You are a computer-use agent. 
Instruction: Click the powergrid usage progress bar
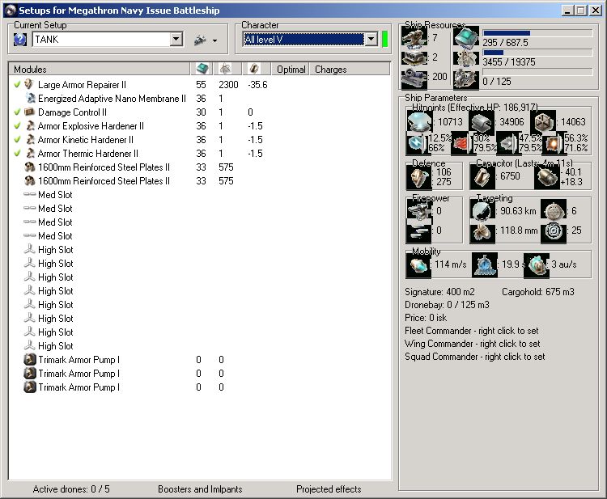(537, 53)
